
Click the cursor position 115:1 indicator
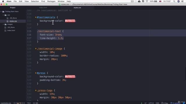(29, 103)
